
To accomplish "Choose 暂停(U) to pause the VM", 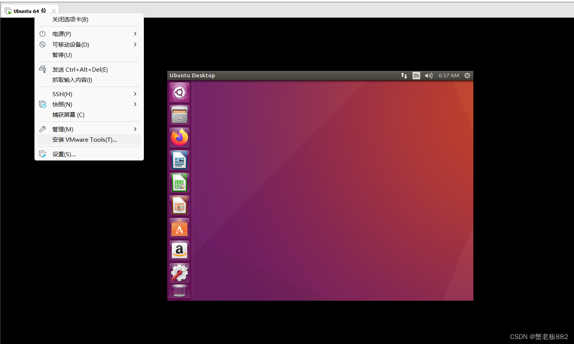I will pyautogui.click(x=89, y=55).
